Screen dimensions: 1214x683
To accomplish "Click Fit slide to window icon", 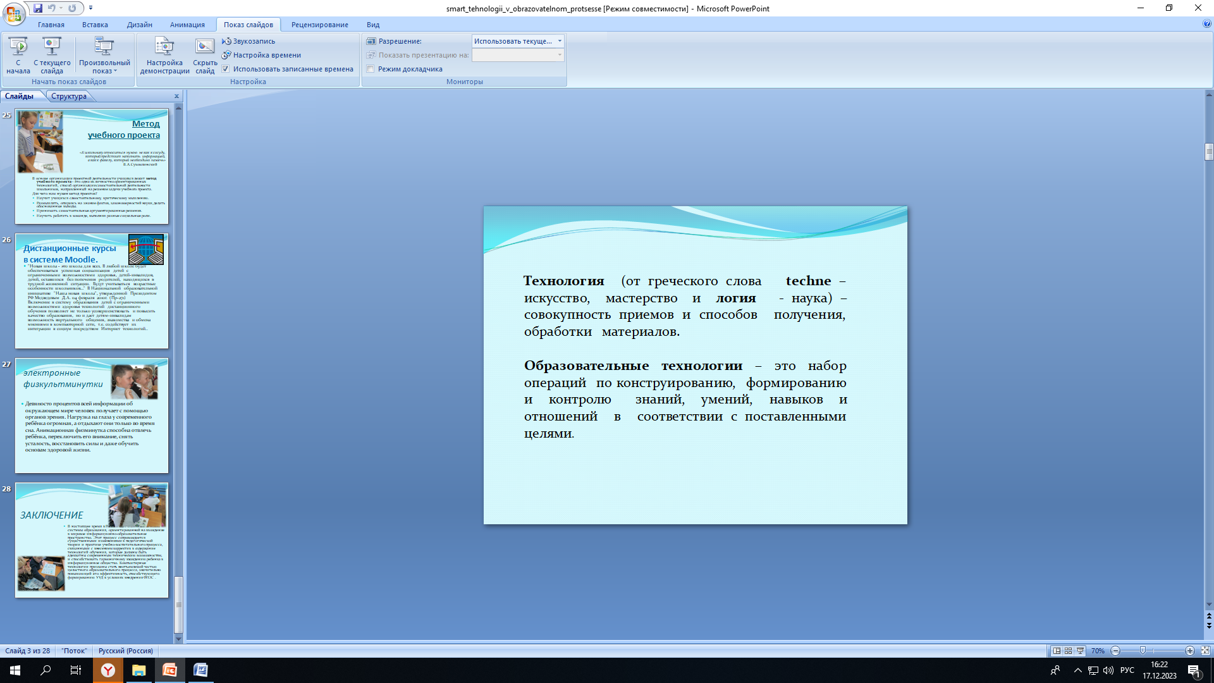I will [x=1205, y=651].
